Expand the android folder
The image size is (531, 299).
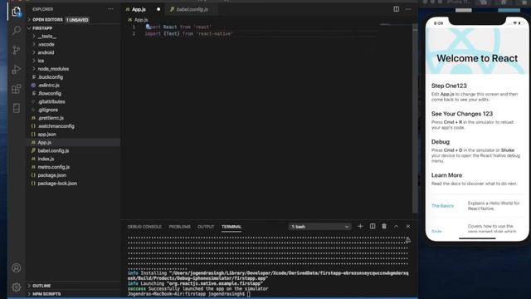coord(46,52)
